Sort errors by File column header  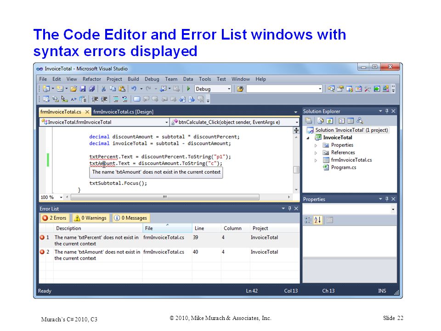167,228
